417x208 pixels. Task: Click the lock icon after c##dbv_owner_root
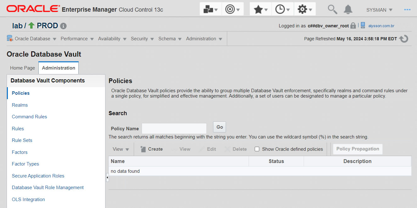point(353,25)
